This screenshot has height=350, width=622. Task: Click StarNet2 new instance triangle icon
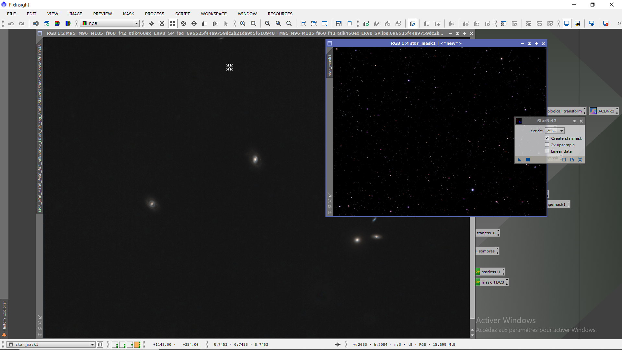pos(520,159)
